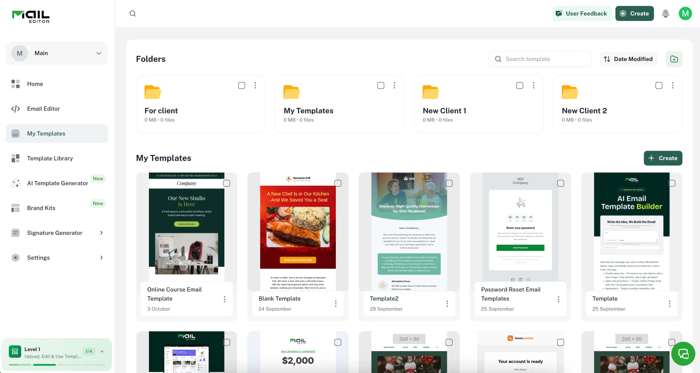Image resolution: width=700 pixels, height=373 pixels.
Task: Open the Date Modified sort dropdown
Action: pyautogui.click(x=628, y=59)
